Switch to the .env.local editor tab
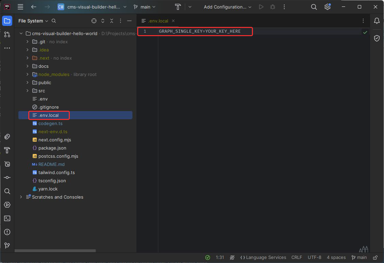384x263 pixels. [x=158, y=21]
